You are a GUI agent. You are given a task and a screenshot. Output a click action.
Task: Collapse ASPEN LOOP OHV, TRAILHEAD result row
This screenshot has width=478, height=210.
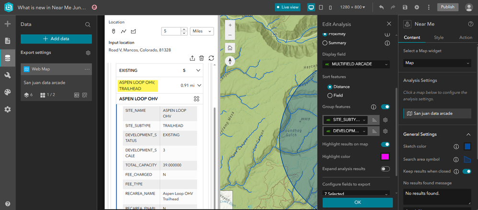pos(199,86)
